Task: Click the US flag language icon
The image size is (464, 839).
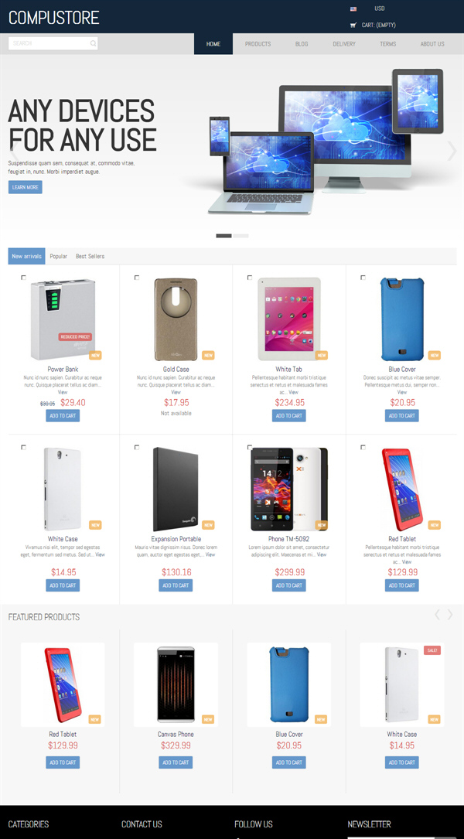Action: (353, 9)
